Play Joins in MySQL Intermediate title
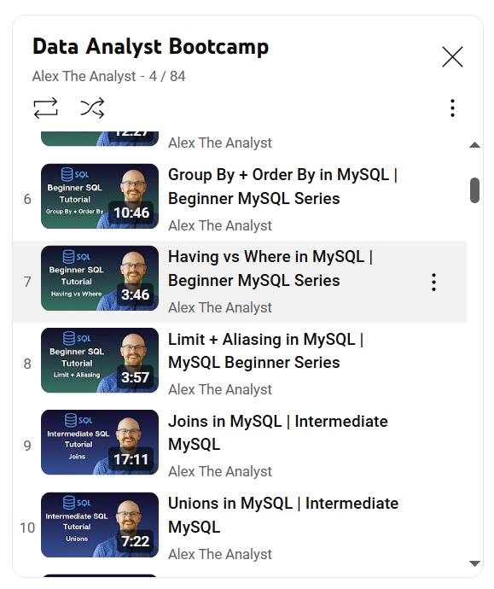This screenshot has height=589, width=494. click(278, 433)
